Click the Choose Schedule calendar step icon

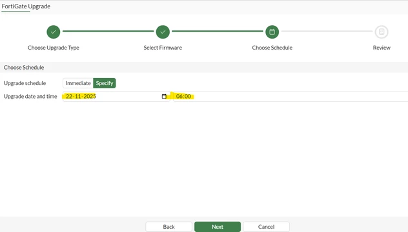pyautogui.click(x=272, y=32)
